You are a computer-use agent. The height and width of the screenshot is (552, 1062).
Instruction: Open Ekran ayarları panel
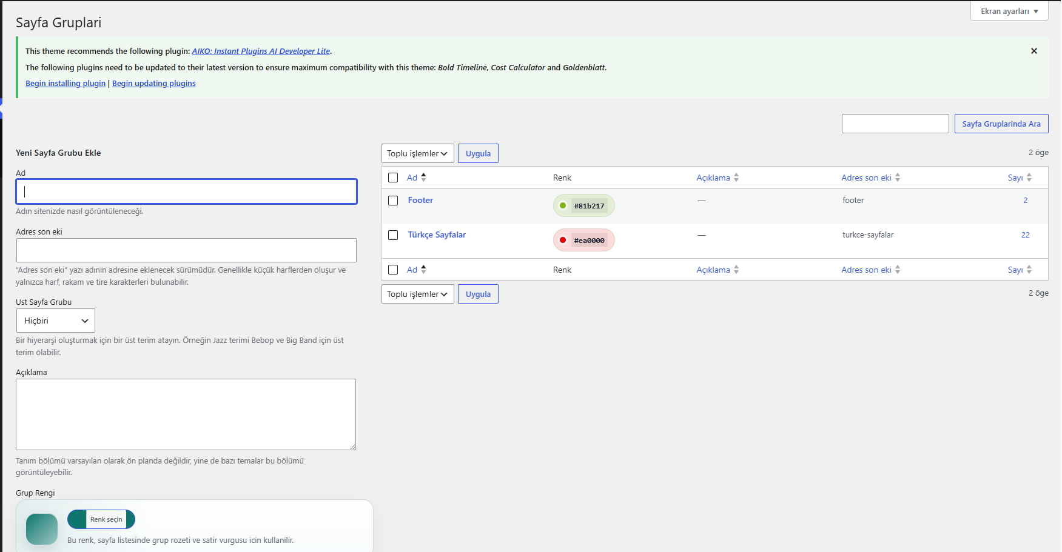[x=1009, y=11]
